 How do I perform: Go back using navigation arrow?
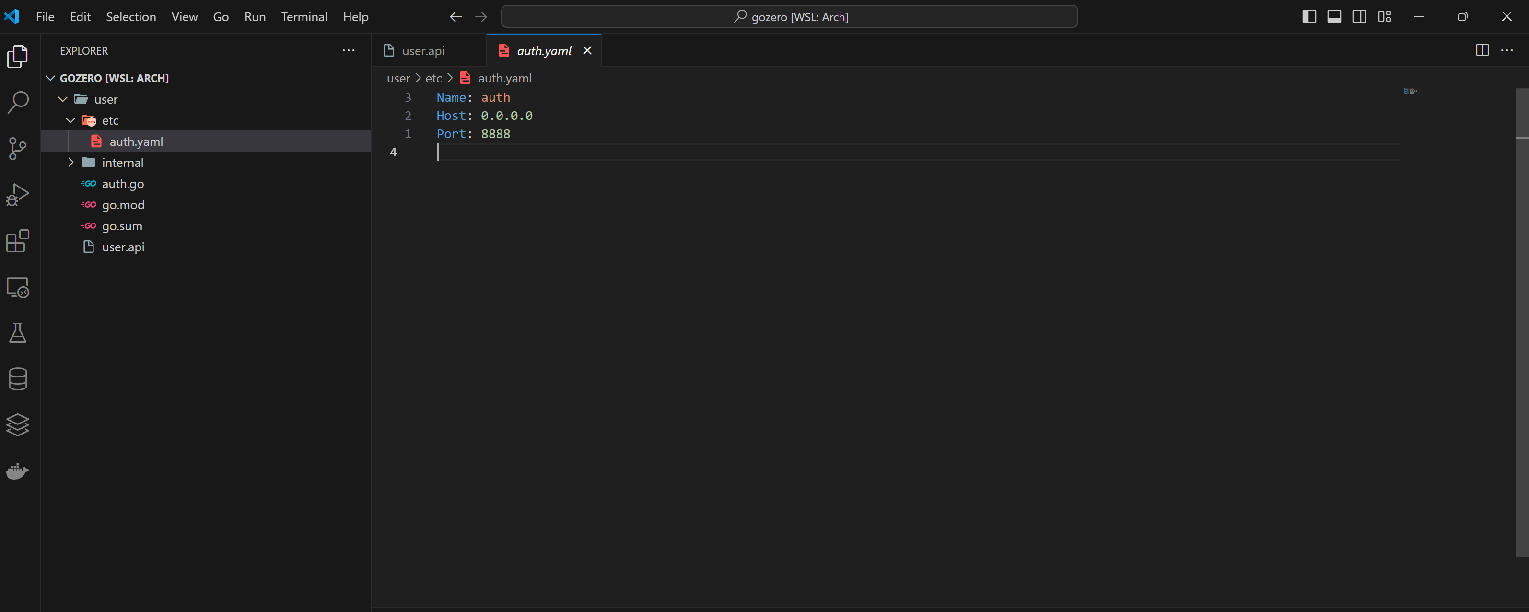(455, 17)
